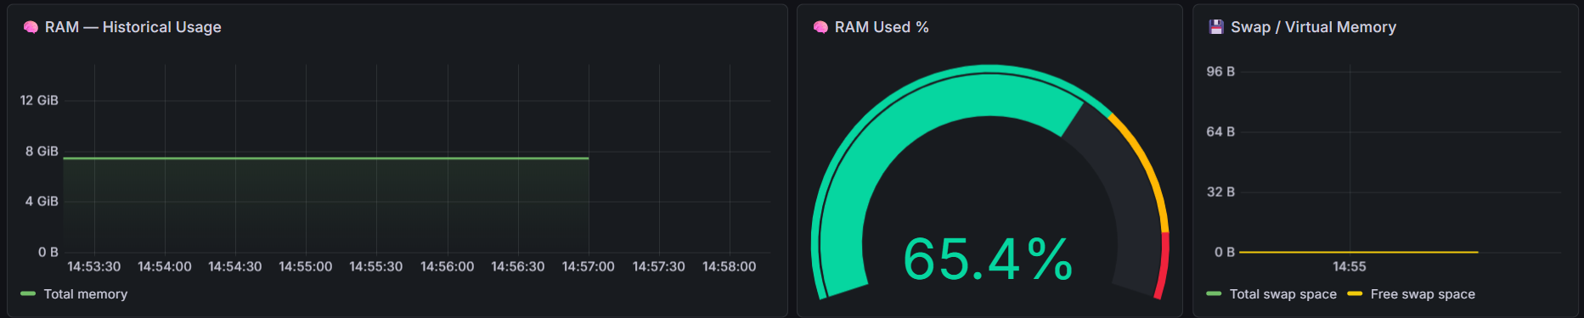Click the 64 B label on the swap chart
This screenshot has width=1584, height=318.
1220,131
